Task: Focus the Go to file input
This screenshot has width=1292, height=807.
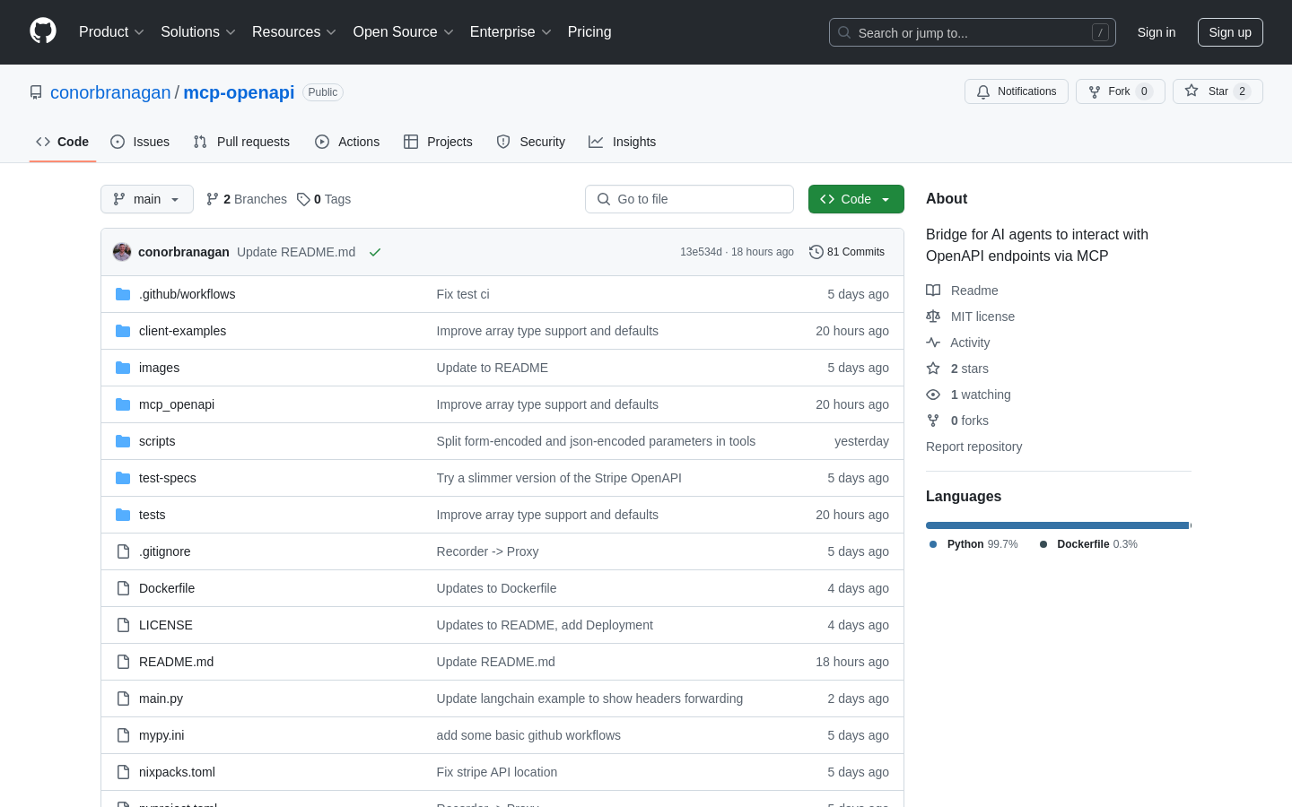Action: 689,199
